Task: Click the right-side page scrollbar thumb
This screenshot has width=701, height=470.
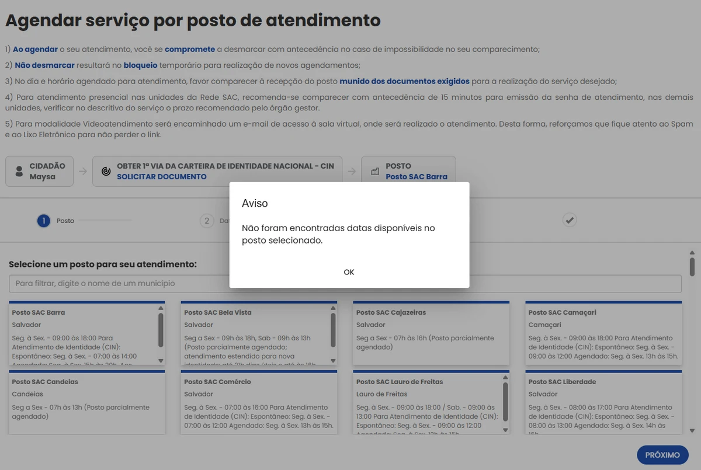Action: (x=693, y=266)
